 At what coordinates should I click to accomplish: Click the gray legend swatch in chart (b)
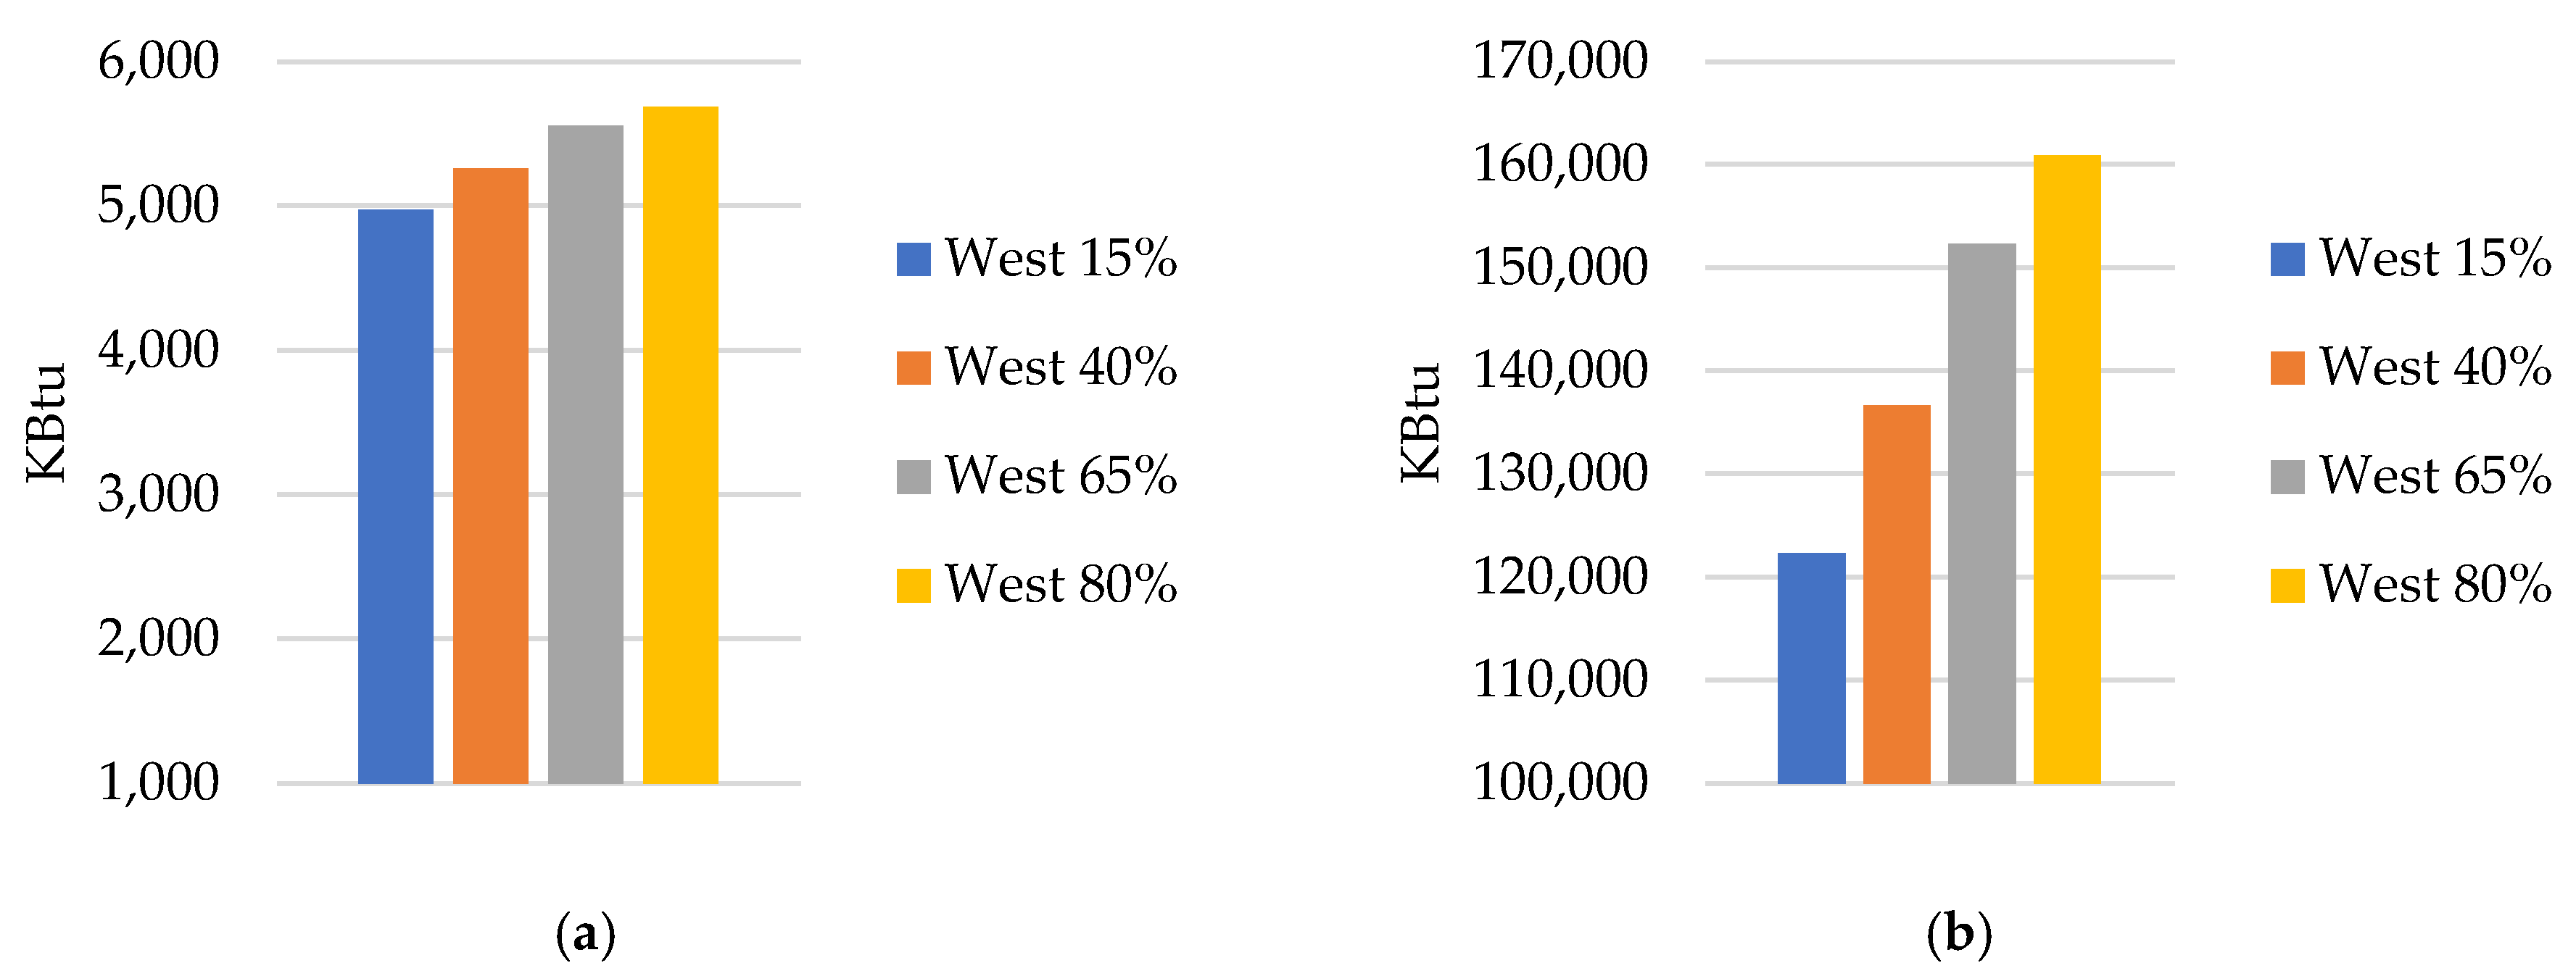[2287, 477]
